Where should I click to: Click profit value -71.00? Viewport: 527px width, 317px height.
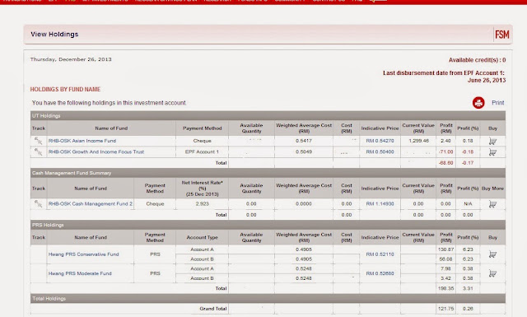tap(446, 152)
